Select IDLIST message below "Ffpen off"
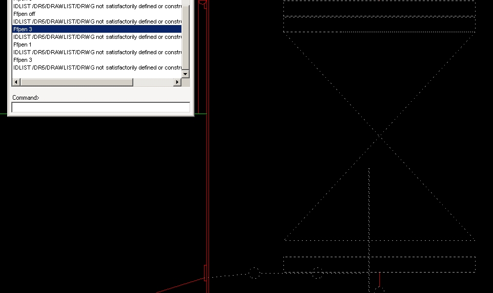Image resolution: width=493 pixels, height=293 pixels. coord(97,21)
